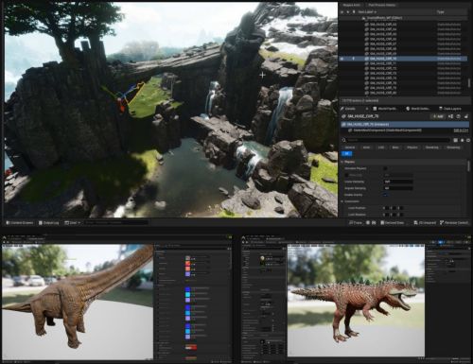Screen dimensions: 473x364
Task: Open the Cmd console type dropdown
Action: pos(72,222)
